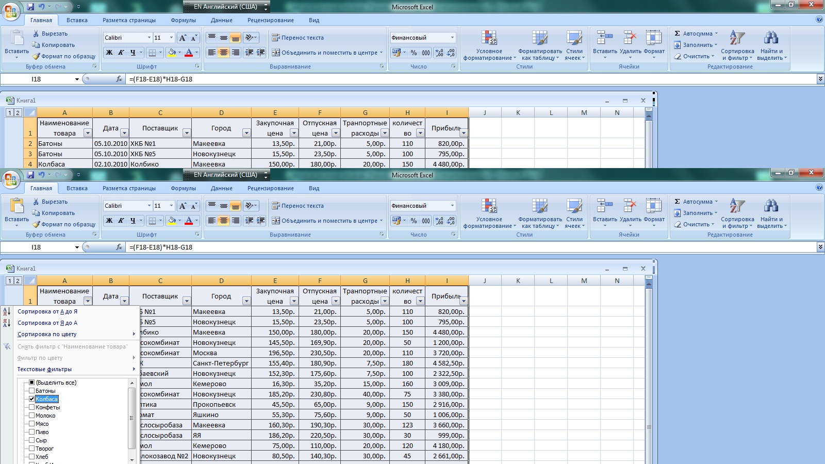Click Sort & Filter (Сортировка и фильтр) in lower window
The width and height of the screenshot is (825, 464).
click(x=737, y=213)
